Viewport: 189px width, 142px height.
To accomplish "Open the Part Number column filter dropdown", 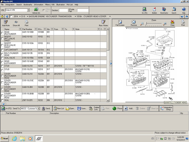I will pyautogui.click(x=36, y=29).
